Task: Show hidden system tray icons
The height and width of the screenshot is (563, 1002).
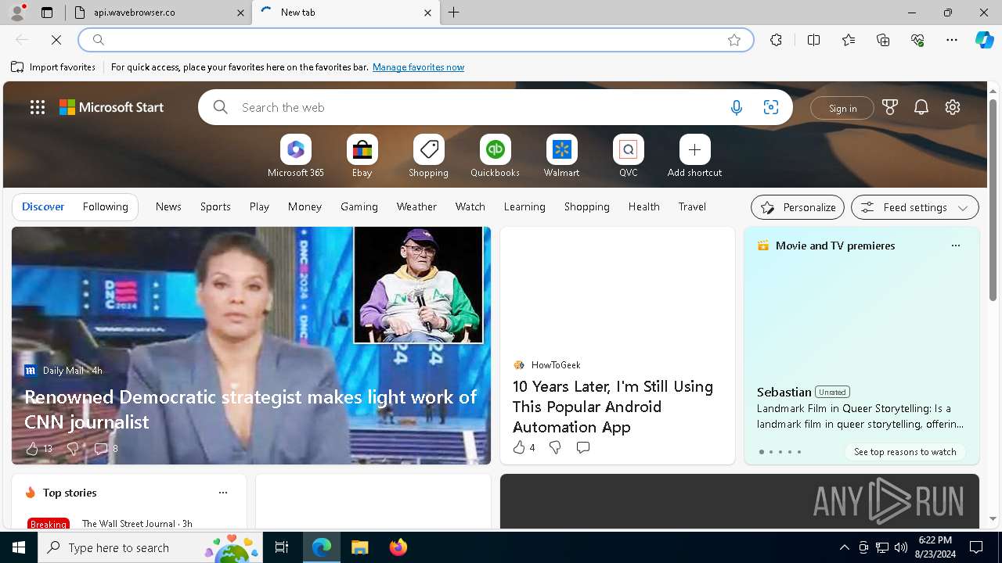Action: pos(844,547)
